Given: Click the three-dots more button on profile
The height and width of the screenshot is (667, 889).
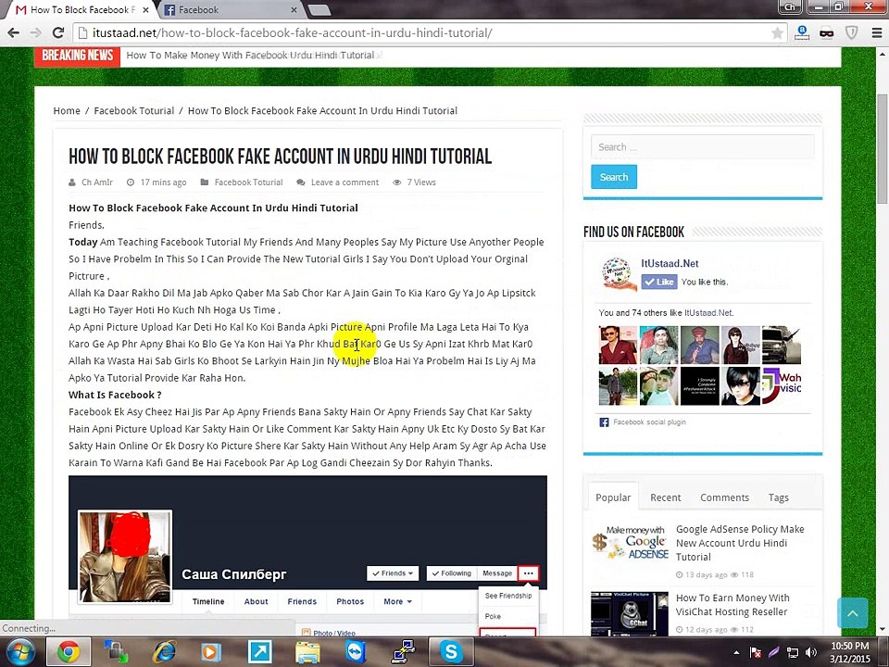Looking at the screenshot, I should (529, 573).
